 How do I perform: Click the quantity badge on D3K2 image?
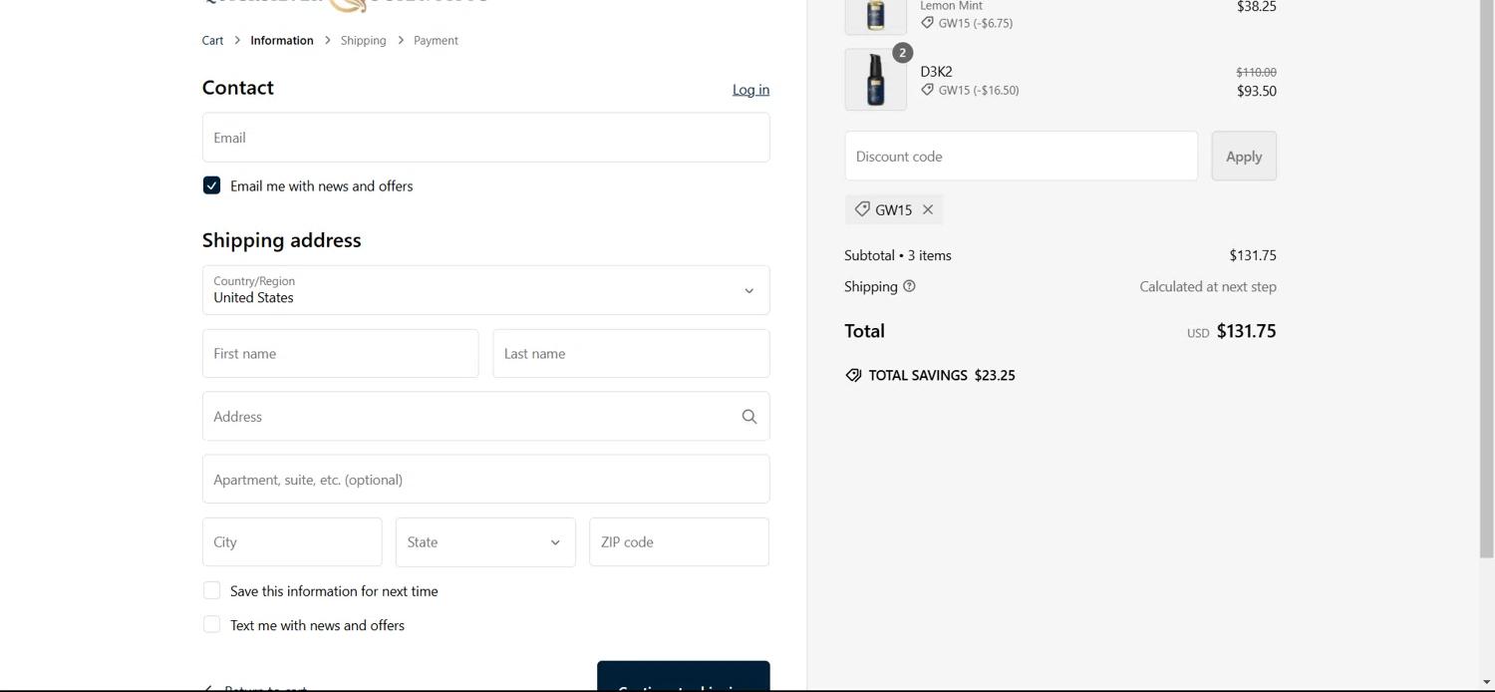click(x=902, y=53)
